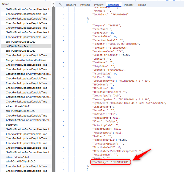Click the "TFOrdLine": 0 line
Viewport: 184px width, 172px height.
tap(103, 88)
